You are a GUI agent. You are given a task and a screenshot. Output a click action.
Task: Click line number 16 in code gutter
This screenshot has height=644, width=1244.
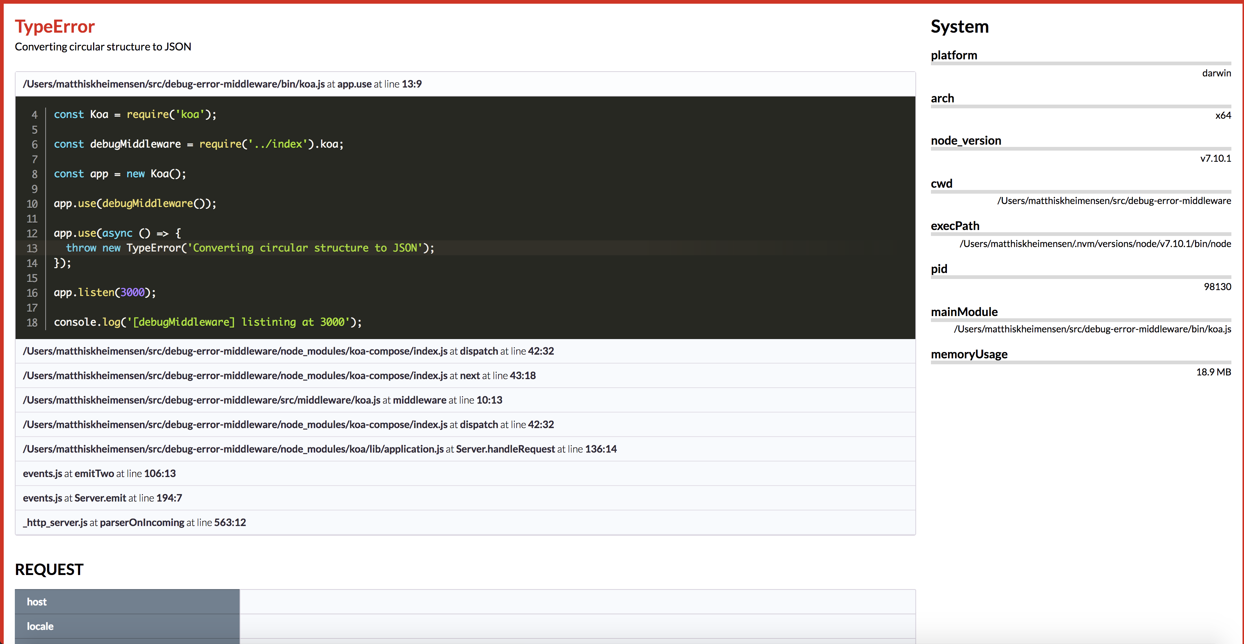(x=32, y=293)
